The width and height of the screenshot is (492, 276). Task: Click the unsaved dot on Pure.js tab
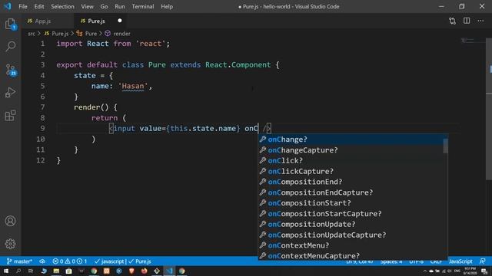coord(120,21)
